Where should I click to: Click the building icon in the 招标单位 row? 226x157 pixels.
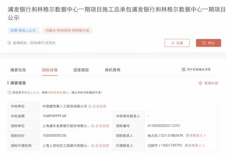click(93, 126)
